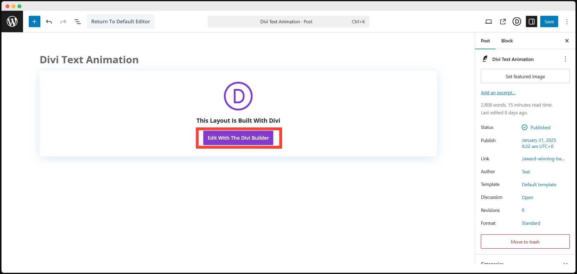Screen dimensions: 577x274
Task: Open post actions three-dot menu
Action: click(x=565, y=59)
